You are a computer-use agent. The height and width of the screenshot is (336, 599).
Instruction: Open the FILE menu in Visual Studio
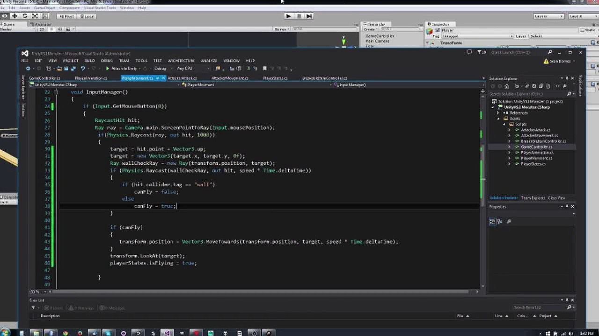click(24, 61)
